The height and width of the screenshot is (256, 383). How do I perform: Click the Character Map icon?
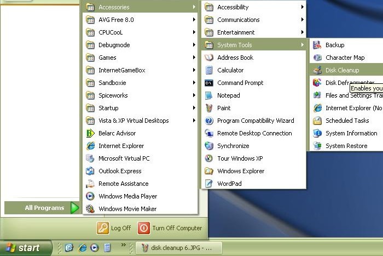317,58
